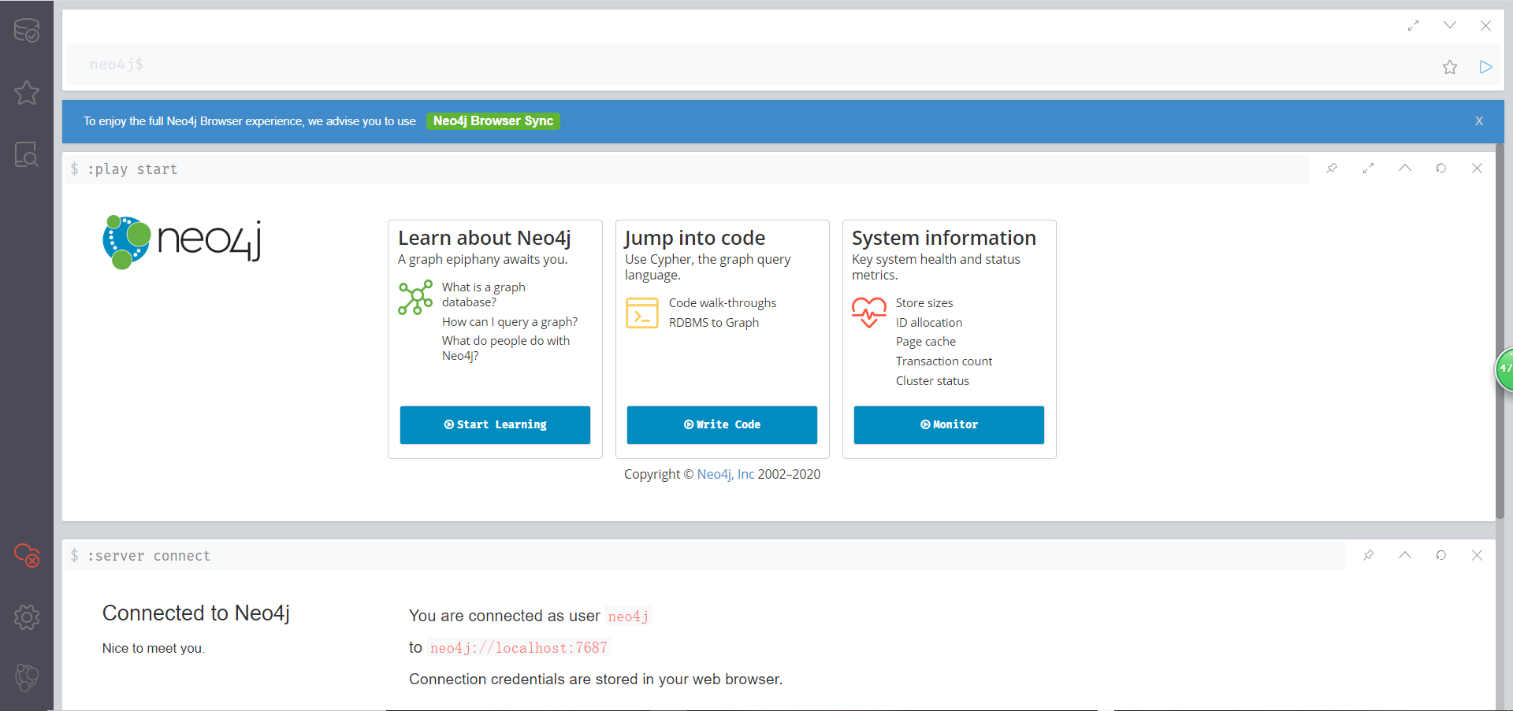Open the Neo4j, Inc copyright link
Viewport: 1513px width, 711px height.
(x=725, y=474)
